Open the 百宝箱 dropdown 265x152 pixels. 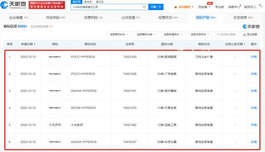(204, 7)
